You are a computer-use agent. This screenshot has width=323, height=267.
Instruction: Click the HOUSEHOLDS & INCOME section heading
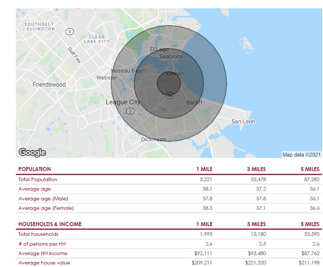coord(50,224)
